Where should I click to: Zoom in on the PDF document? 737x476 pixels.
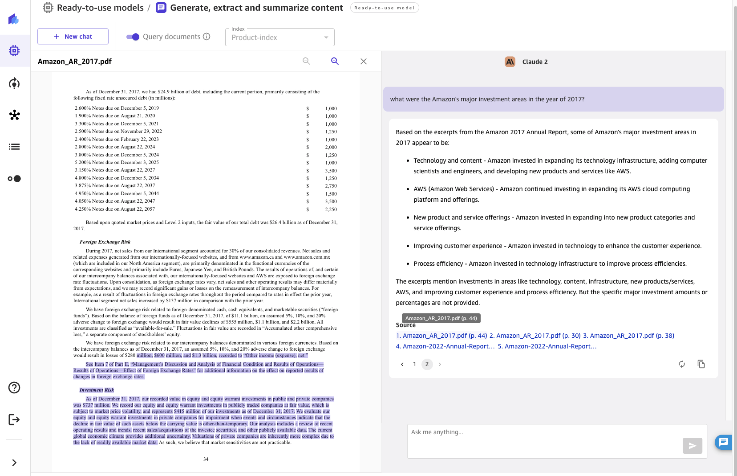coord(335,61)
